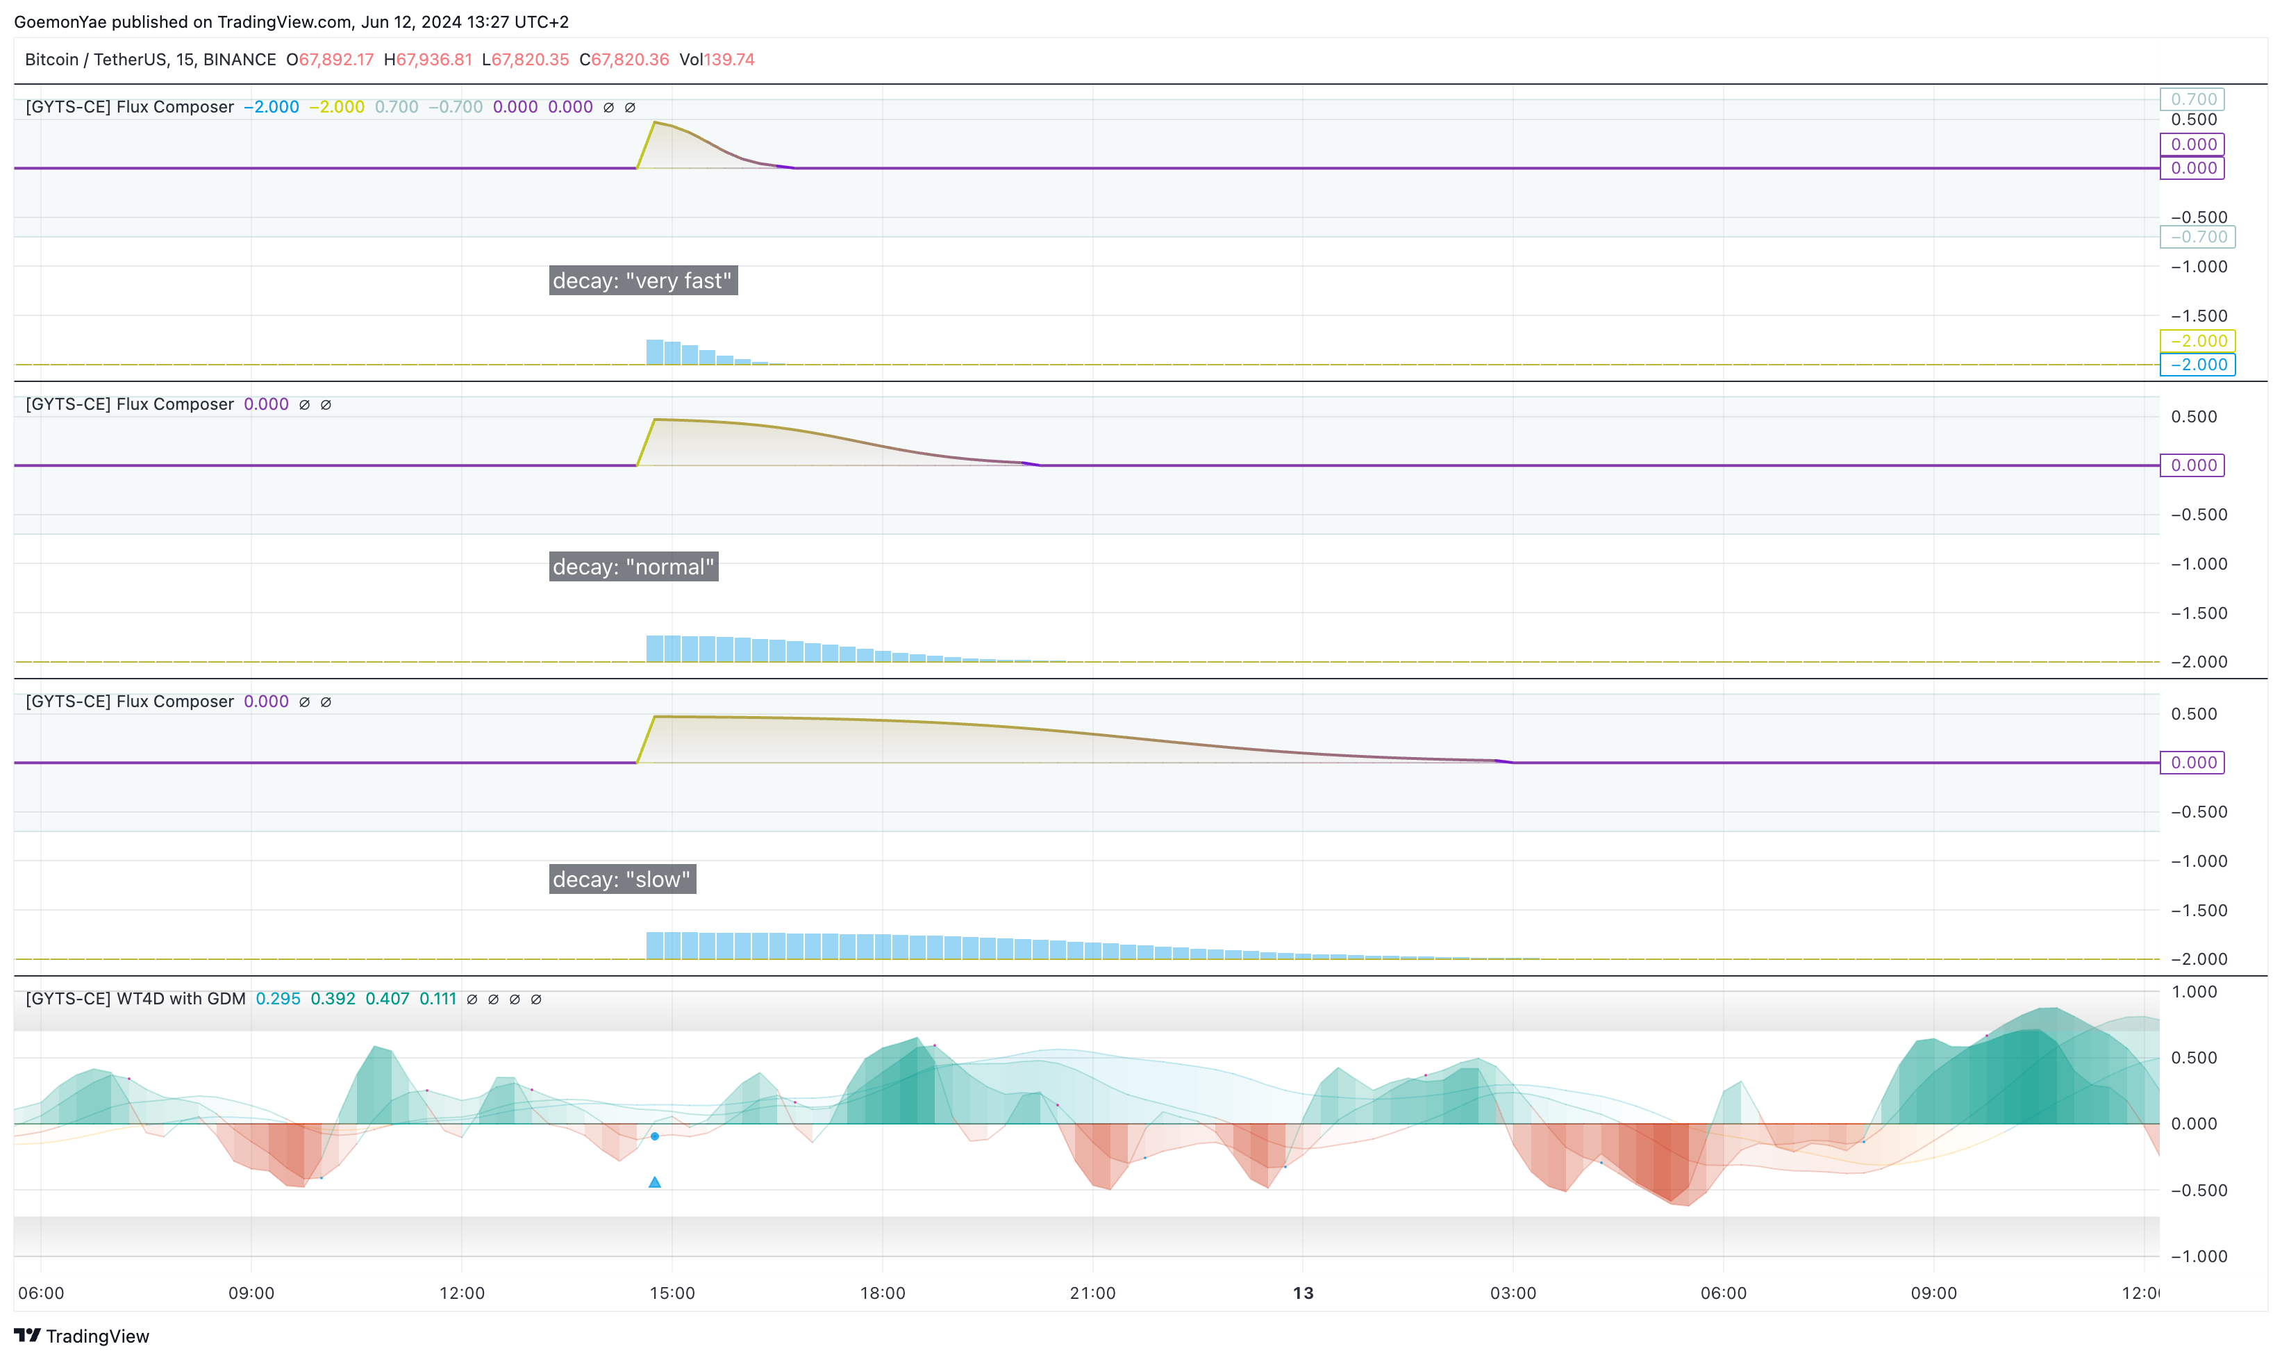Click the yellow −2.000 value in the first Flux Composer legend
The width and height of the screenshot is (2282, 1360).
(336, 107)
